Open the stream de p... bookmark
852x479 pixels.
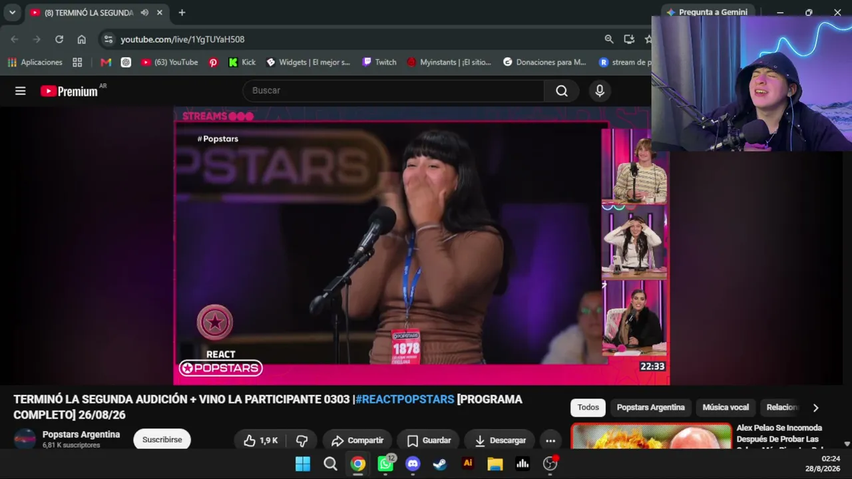tap(624, 62)
